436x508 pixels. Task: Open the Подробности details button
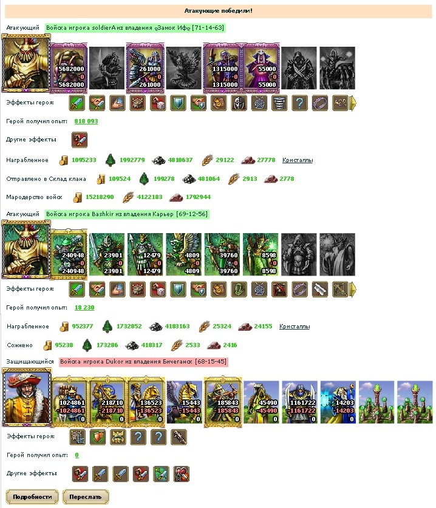point(32,496)
